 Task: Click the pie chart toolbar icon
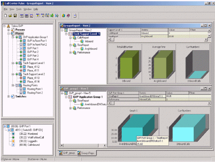point(63,16)
